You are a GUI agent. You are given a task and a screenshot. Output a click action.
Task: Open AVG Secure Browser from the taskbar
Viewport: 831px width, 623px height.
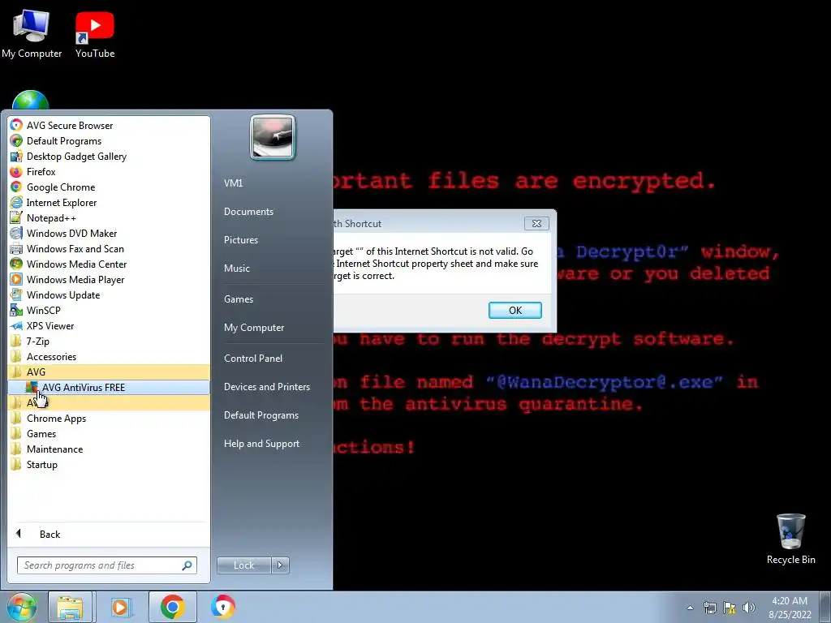point(222,607)
